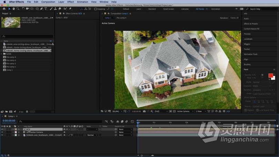Open the Animation menu
The height and width of the screenshot is (157, 279).
click(82, 2)
